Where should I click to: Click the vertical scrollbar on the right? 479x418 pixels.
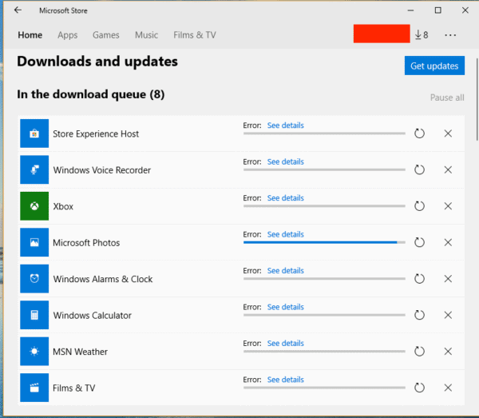coord(477,99)
